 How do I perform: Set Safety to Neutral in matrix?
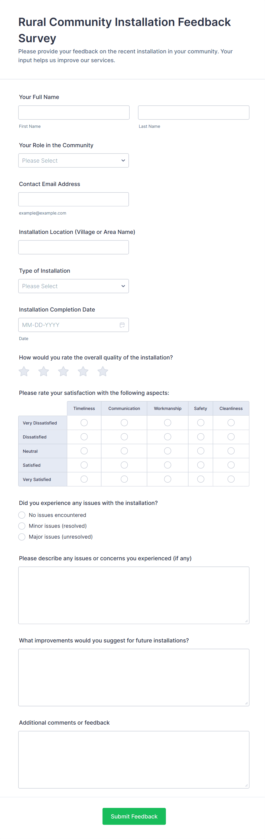[201, 451]
